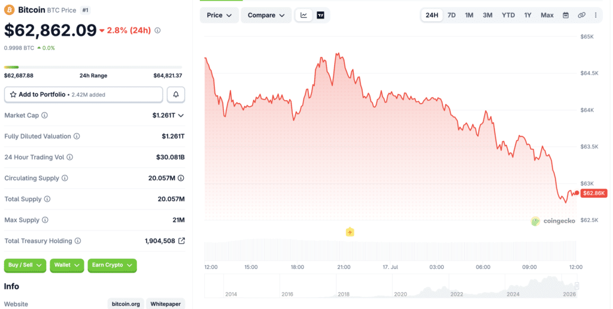
Task: Select the 3M time range tab
Action: (487, 15)
